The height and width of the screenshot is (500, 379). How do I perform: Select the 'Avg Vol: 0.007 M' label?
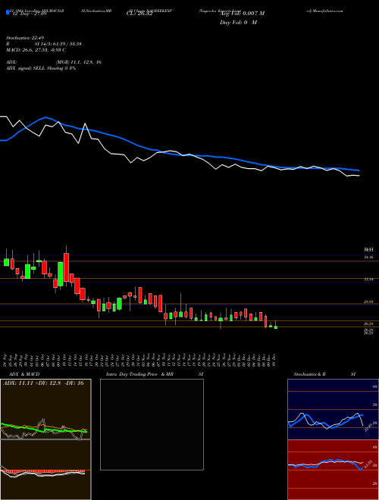tap(241, 14)
